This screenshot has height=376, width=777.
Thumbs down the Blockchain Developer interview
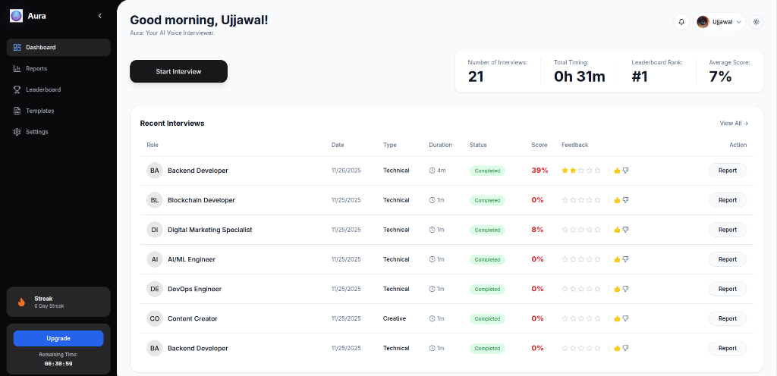[626, 200]
